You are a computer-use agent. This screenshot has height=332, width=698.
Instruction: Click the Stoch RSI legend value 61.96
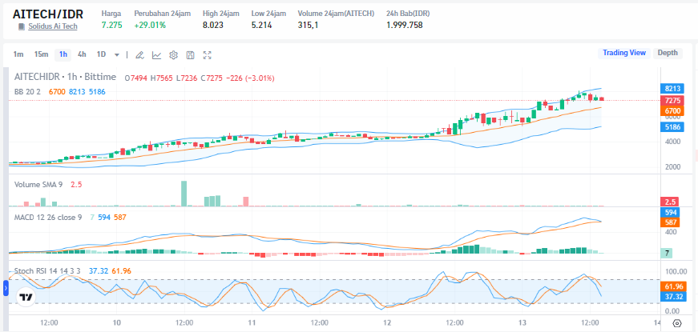[x=121, y=270]
